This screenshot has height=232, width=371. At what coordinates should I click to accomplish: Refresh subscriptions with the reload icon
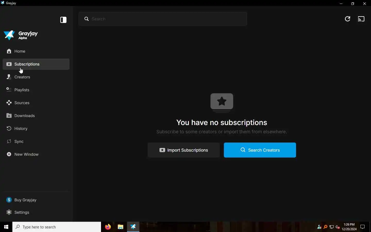pyautogui.click(x=348, y=19)
